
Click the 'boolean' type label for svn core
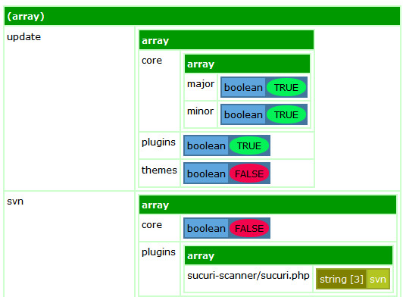206,228
